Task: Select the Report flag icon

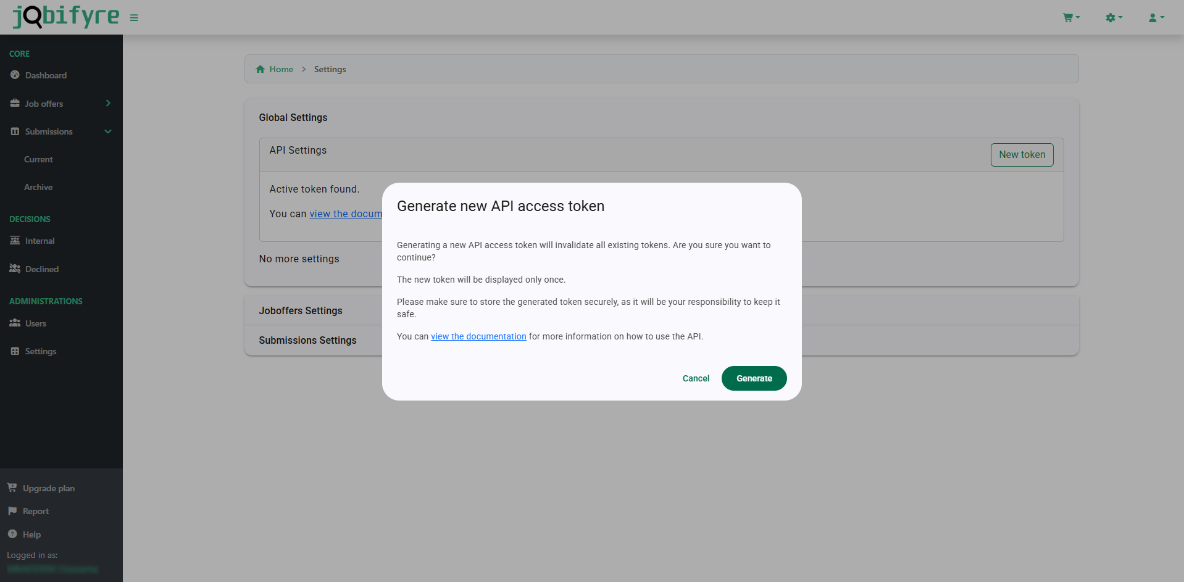Action: [12, 511]
